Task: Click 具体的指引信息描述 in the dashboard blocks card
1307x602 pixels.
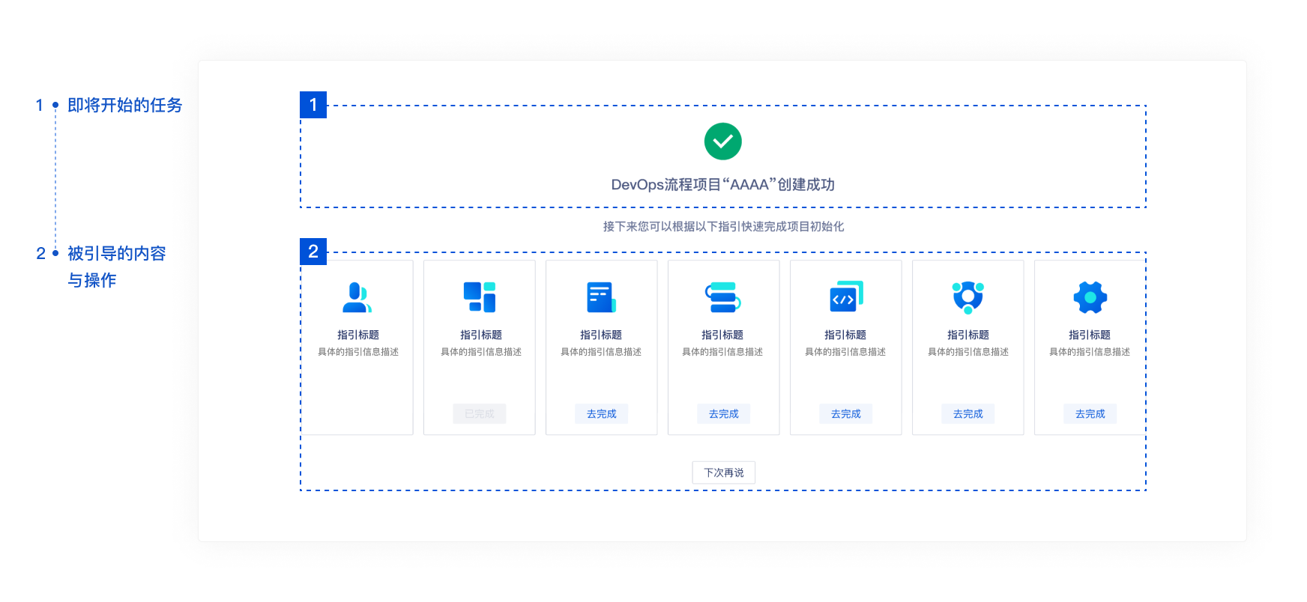Action: click(x=481, y=352)
